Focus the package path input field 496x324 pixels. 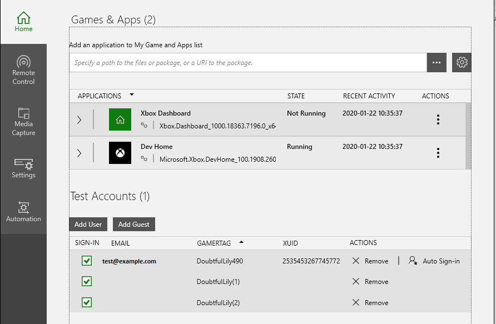pyautogui.click(x=248, y=63)
